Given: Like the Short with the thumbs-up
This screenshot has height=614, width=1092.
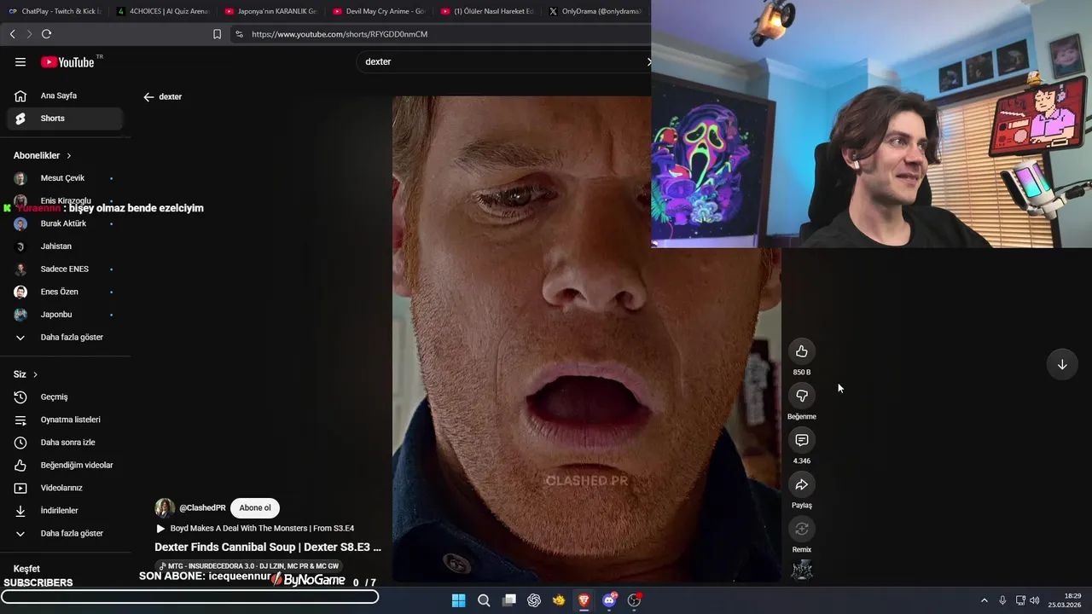Looking at the screenshot, I should [802, 351].
